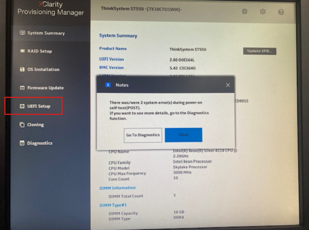Image resolution: width=309 pixels, height=230 pixels.
Task: Click the CPU Family label
Action: (120, 163)
